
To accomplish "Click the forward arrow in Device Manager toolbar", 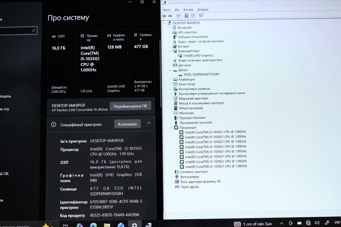I will tap(170, 16).
